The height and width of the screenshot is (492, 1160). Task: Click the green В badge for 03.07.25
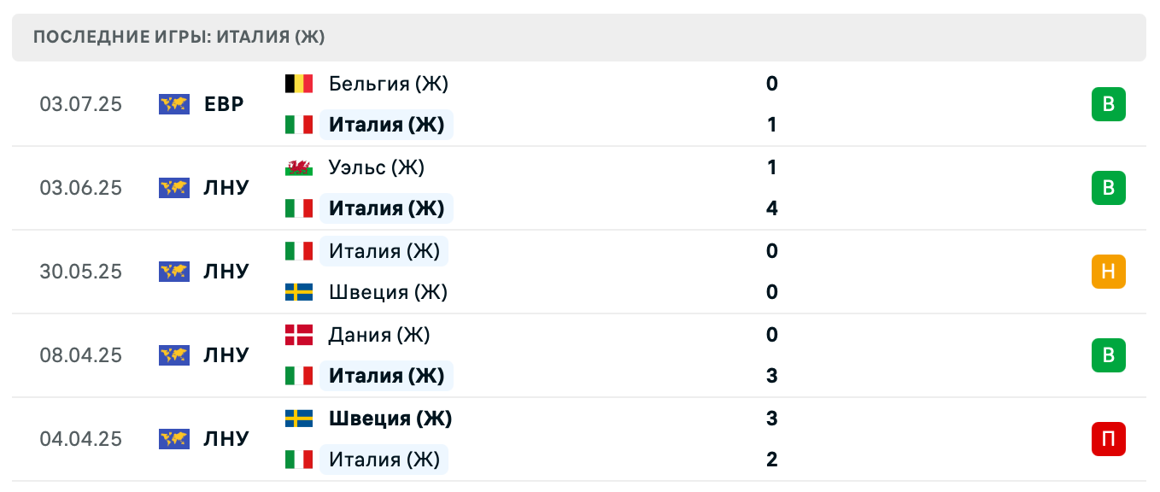point(1108,104)
